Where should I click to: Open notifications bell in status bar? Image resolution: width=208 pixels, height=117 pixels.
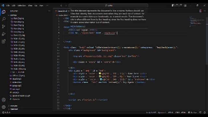pos(204,112)
